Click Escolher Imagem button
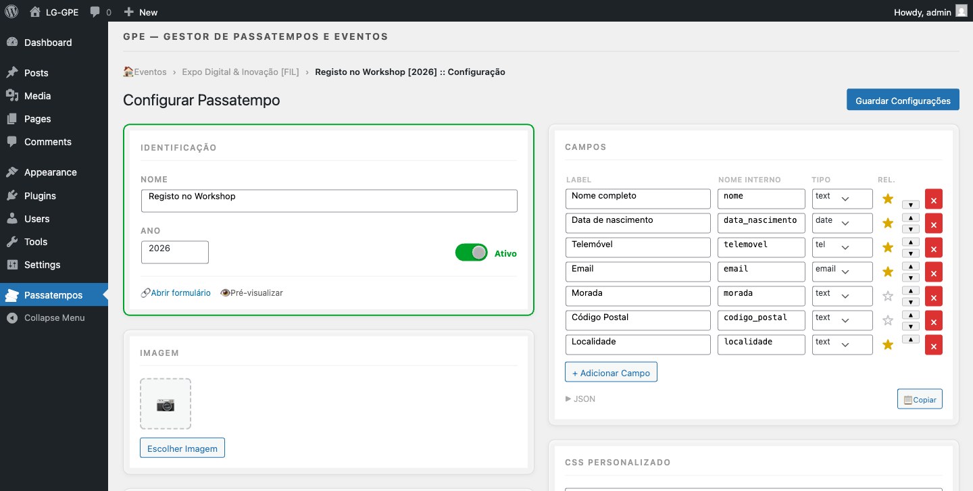 tap(182, 448)
